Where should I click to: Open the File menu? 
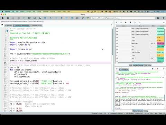click(x=13, y=12)
